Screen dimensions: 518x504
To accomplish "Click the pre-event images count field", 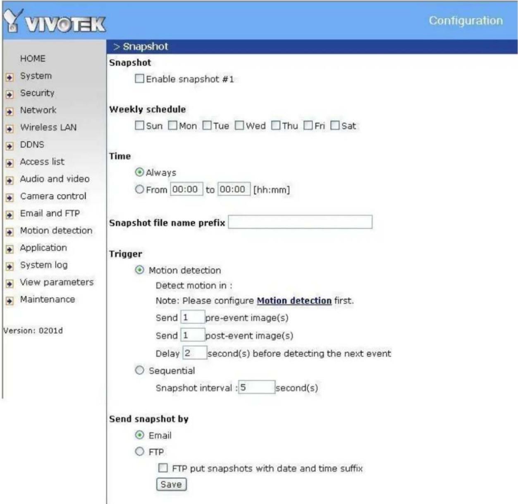I will 193,317.
